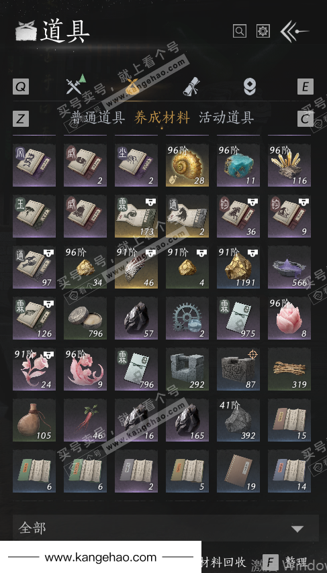
Task: Select the turquoise stone item with 11
Action: click(238, 165)
